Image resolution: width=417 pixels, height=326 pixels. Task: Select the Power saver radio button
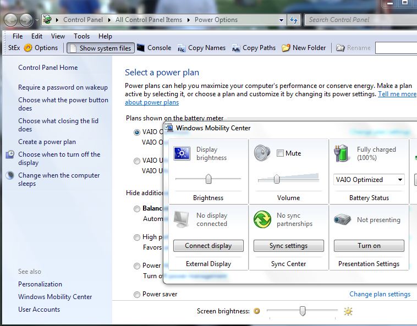tap(136, 294)
